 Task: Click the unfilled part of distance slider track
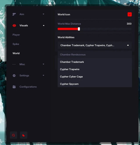(106, 29)
